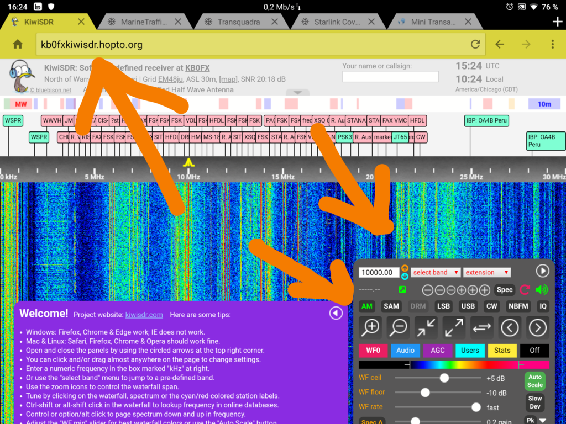Click the green Auto Scale button
This screenshot has height=424, width=566.
[534, 381]
